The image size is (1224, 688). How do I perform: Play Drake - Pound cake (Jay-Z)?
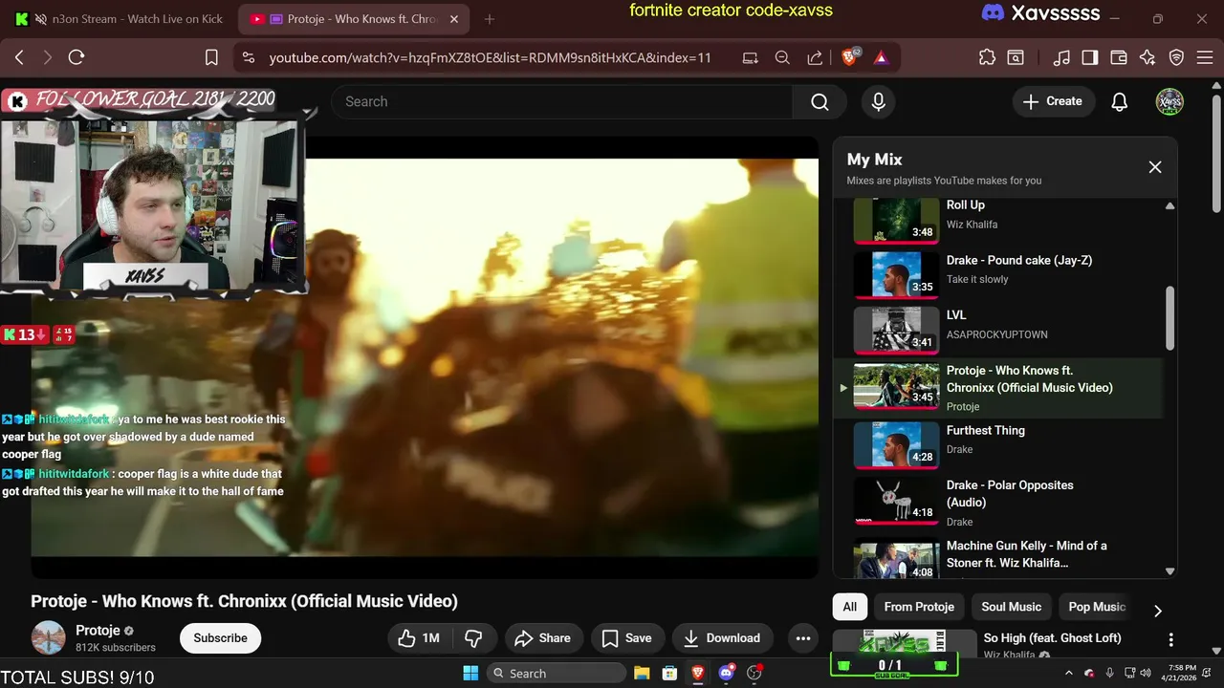tap(998, 273)
